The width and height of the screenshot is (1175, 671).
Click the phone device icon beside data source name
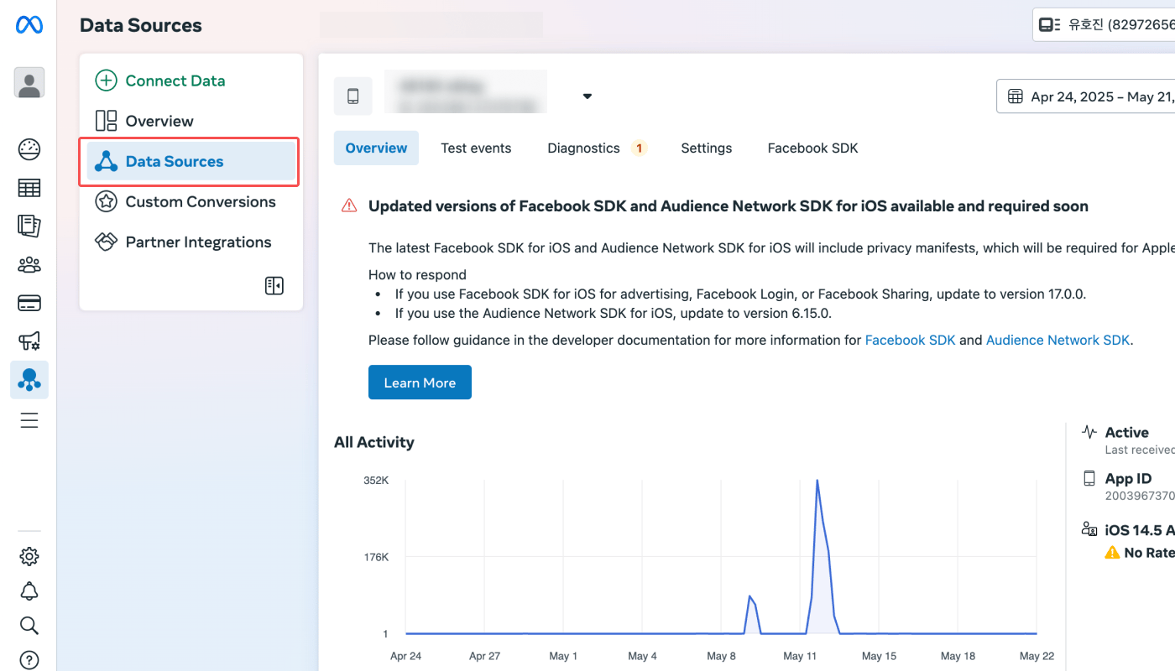coord(353,96)
